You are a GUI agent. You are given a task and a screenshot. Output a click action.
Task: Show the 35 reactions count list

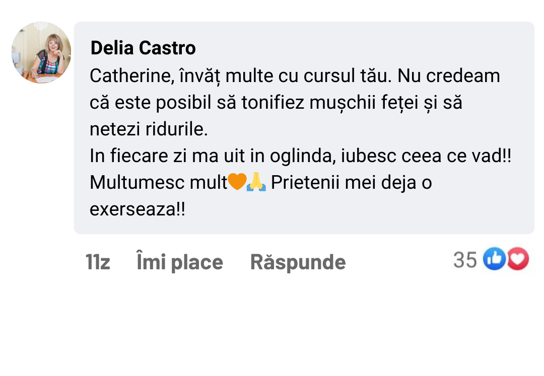click(x=465, y=260)
